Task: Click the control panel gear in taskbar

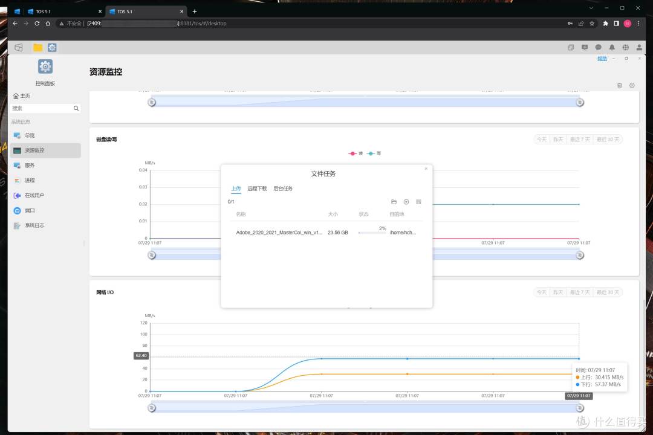Action: coord(52,48)
